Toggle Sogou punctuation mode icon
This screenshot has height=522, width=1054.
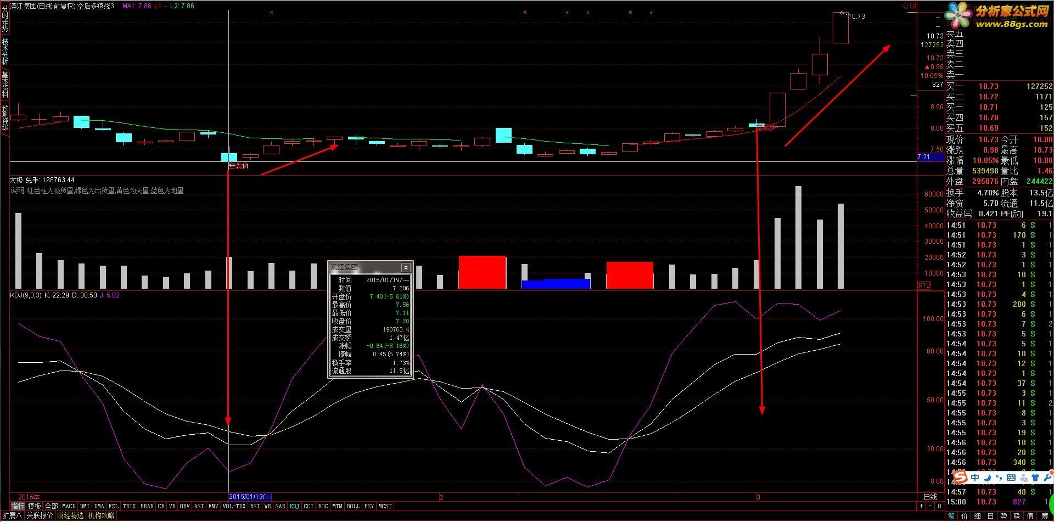(999, 477)
